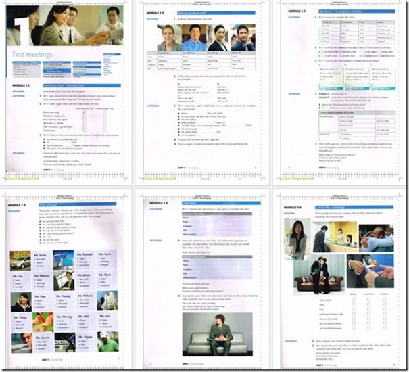Tick 'exchange business cards' under co-workers
Image resolution: width=409 pixels, height=372 pixels.
[368, 314]
